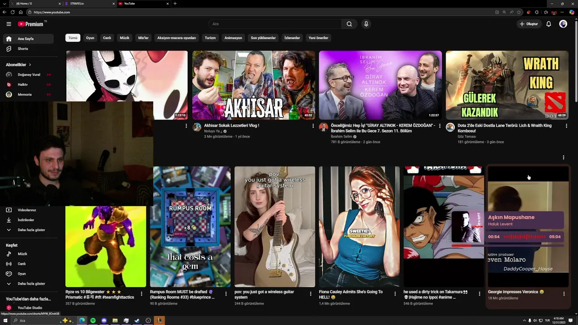Expand Daha fazla göster below Oyun
578x325 pixels.
tap(28, 283)
